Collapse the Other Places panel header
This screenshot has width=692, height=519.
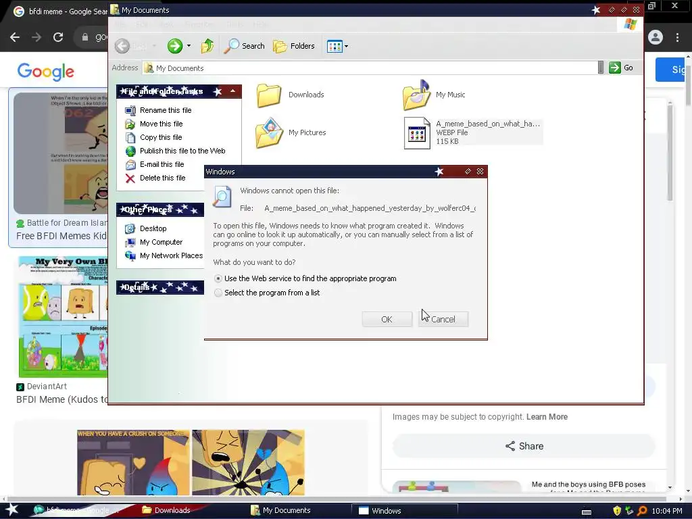(160, 209)
